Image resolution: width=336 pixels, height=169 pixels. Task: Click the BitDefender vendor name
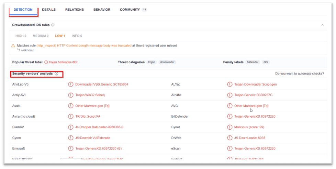pyautogui.click(x=180, y=116)
